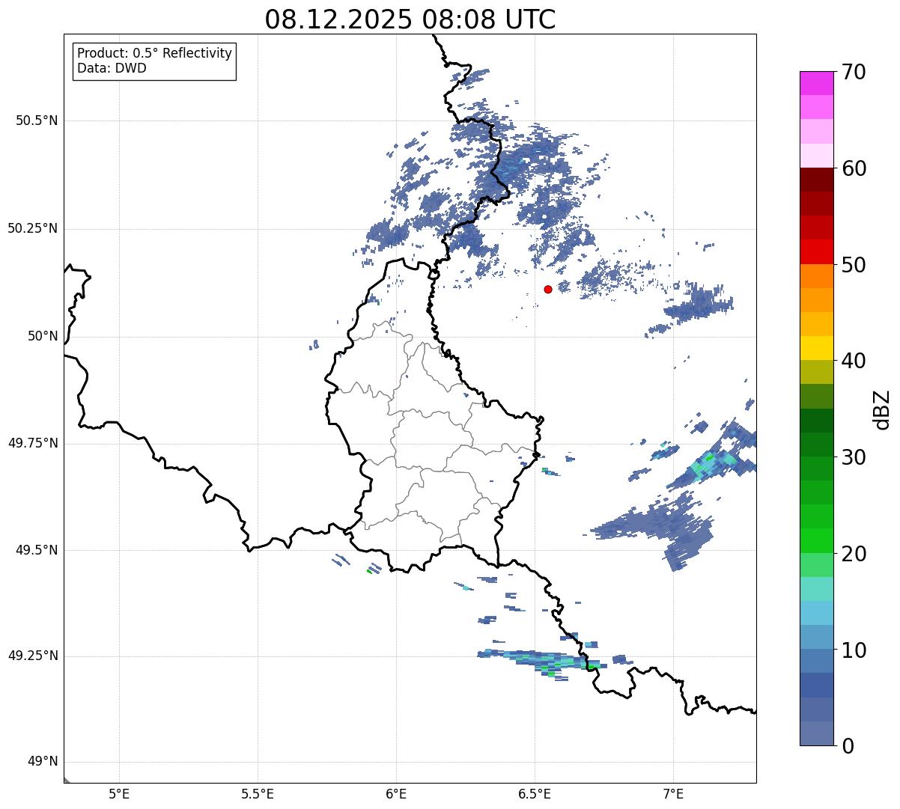This screenshot has height=809, width=900.
Task: Click the 50 colorbar tick label
Action: [854, 265]
